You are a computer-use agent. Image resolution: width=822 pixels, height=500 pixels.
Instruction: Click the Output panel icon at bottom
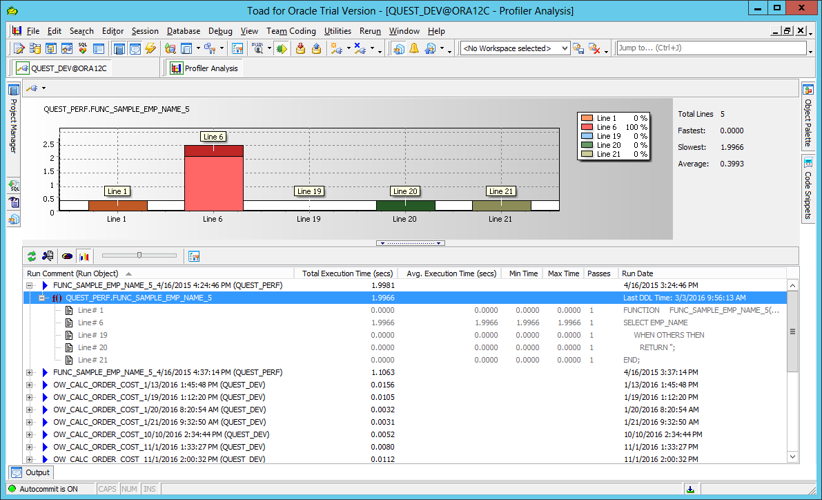(17, 472)
